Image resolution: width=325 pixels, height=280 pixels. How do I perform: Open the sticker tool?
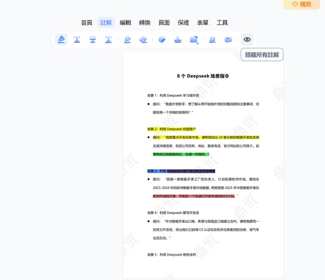[x=162, y=39]
